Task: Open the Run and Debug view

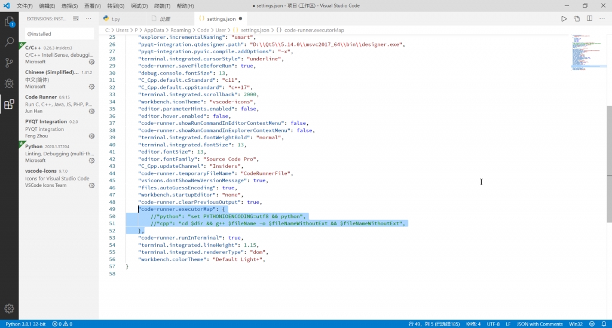Action: click(x=9, y=84)
